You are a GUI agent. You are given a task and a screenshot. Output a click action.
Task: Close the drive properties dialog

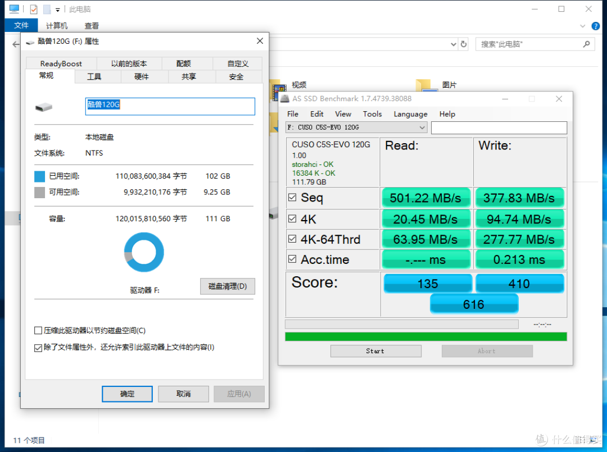tap(260, 41)
